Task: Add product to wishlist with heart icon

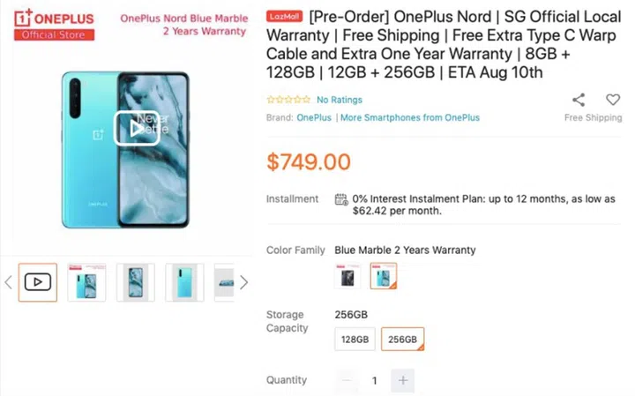Action: (612, 100)
